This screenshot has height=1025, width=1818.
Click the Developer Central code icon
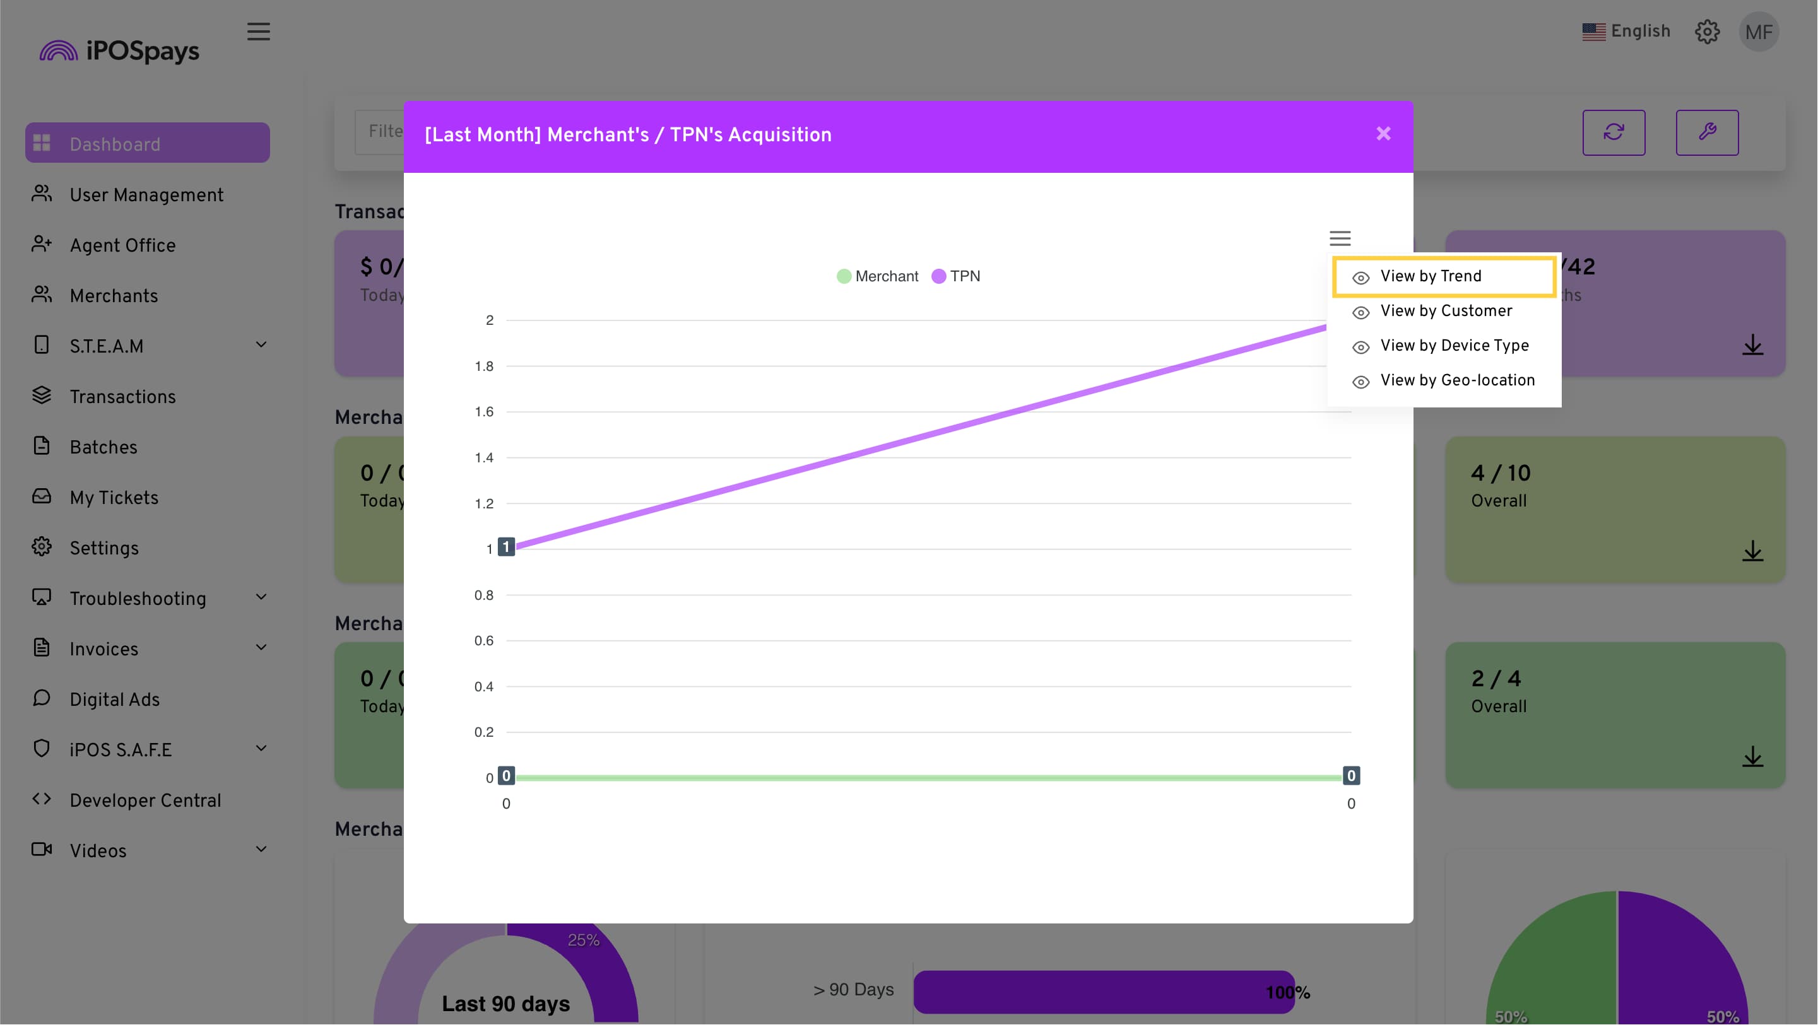pos(42,800)
